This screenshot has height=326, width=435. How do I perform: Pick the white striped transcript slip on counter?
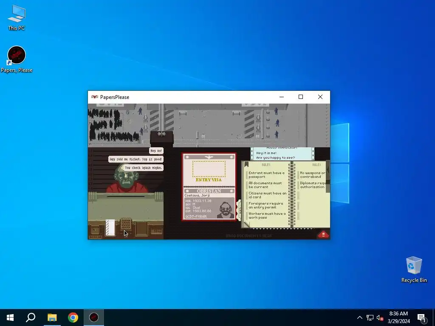[110, 228]
